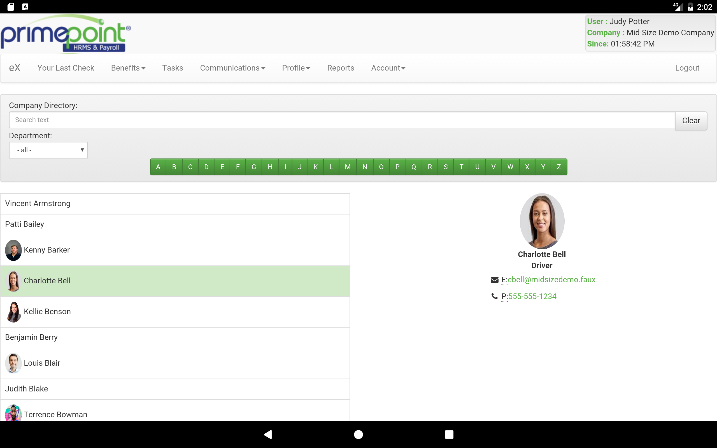Viewport: 717px width, 448px height.
Task: Click the primepoint HRMS & Payroll logo
Action: (66, 34)
